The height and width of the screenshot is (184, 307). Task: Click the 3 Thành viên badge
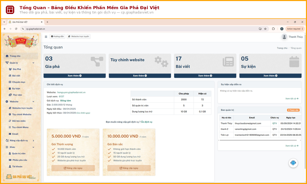coord(293,110)
